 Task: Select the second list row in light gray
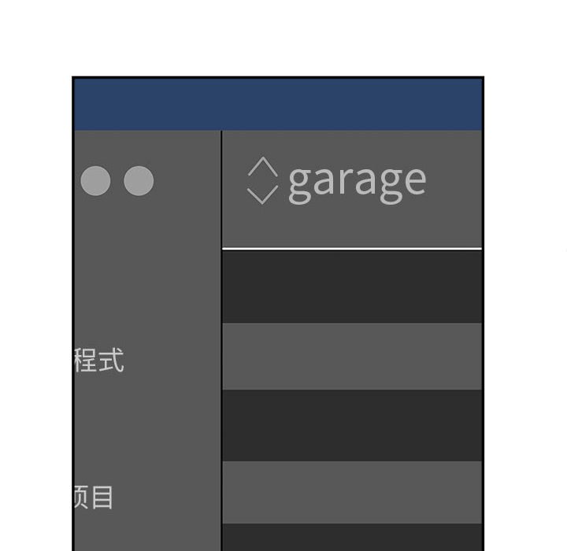pos(352,356)
